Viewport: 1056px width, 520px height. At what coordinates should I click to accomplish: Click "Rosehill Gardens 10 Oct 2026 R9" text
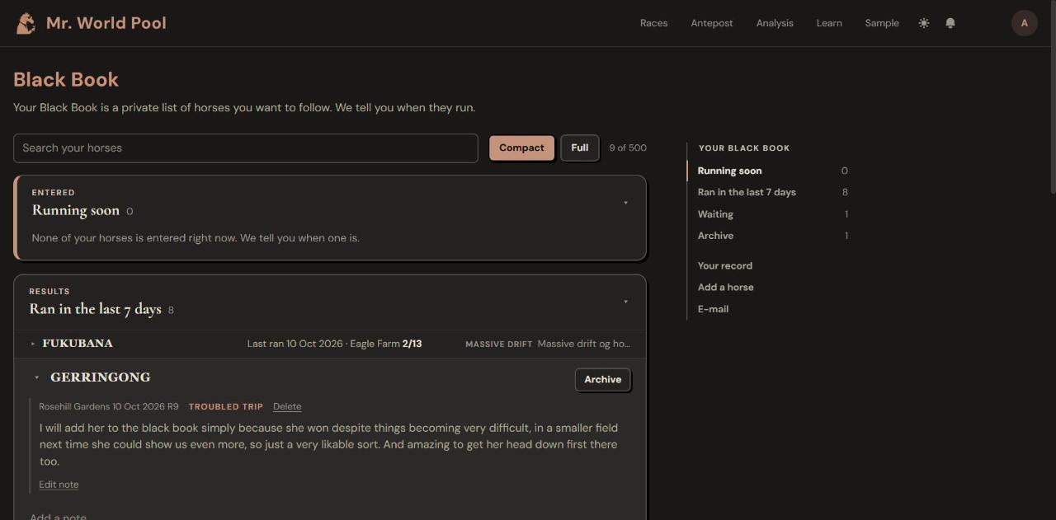pos(108,406)
